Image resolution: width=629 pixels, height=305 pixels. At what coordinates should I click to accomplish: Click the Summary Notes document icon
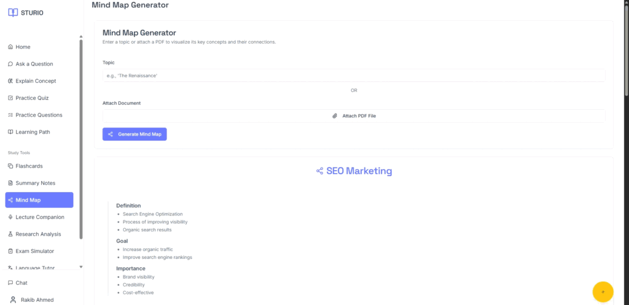tap(10, 183)
